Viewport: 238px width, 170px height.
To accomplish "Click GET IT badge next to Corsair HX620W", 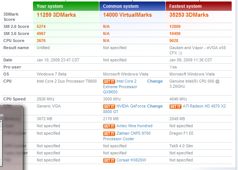I will click(x=109, y=160).
